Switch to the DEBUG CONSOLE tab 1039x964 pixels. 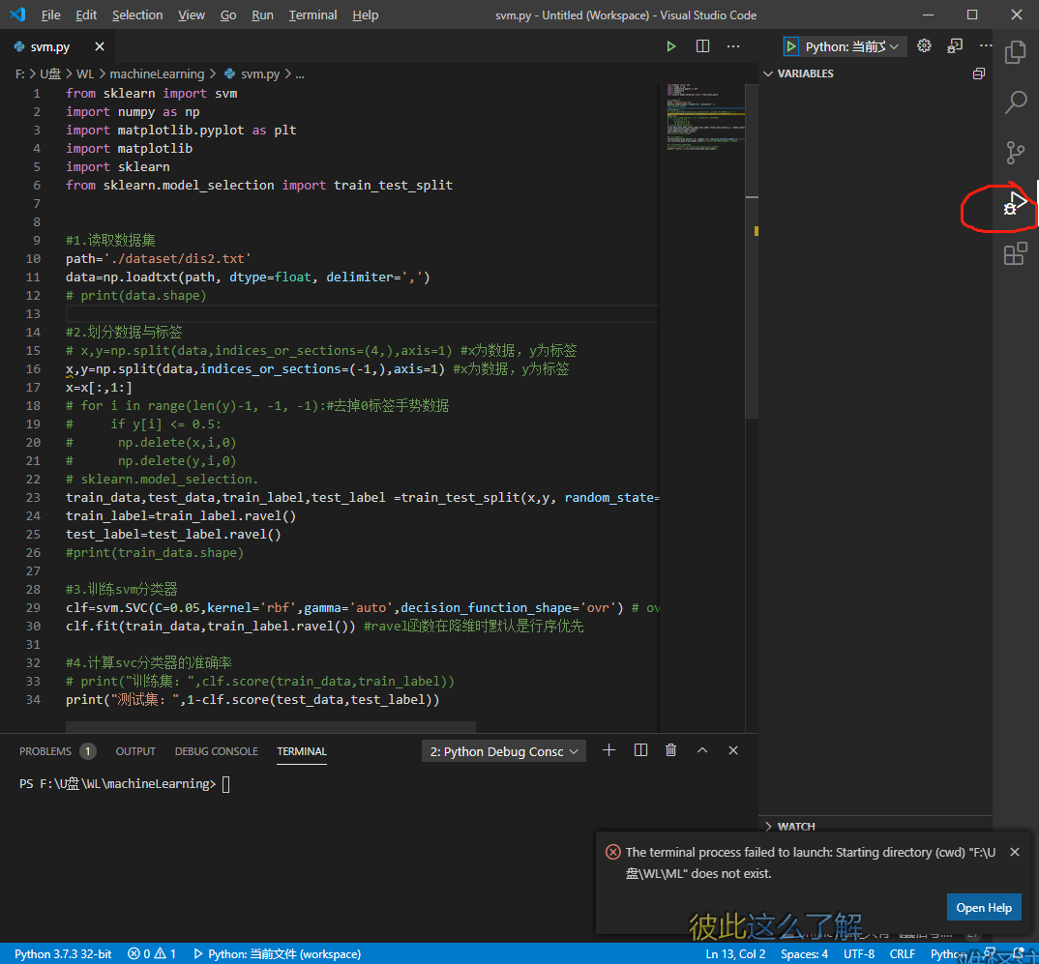(216, 750)
